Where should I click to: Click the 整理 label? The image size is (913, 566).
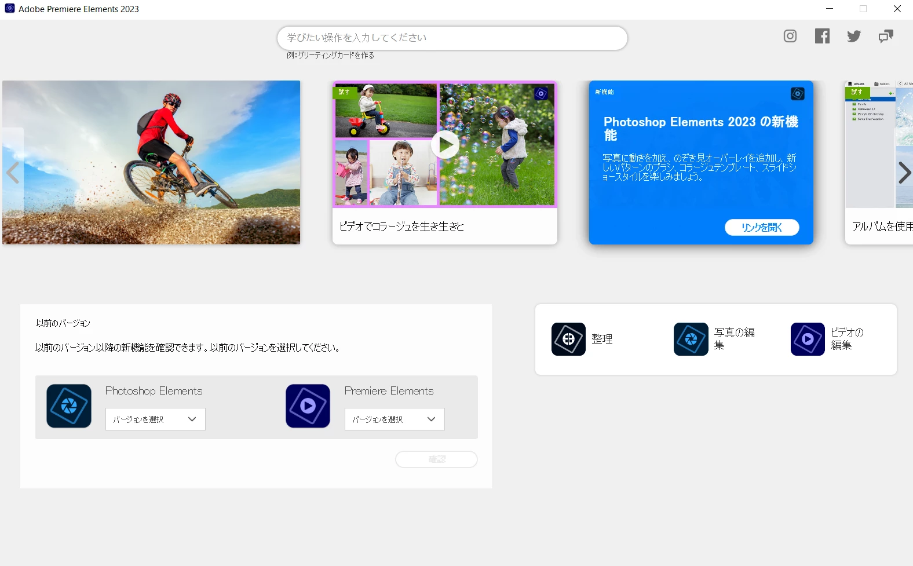tap(602, 339)
